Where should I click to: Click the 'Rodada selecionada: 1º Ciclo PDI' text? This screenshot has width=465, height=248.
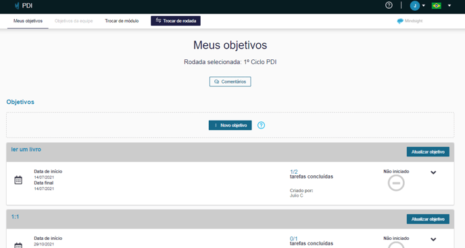(230, 62)
